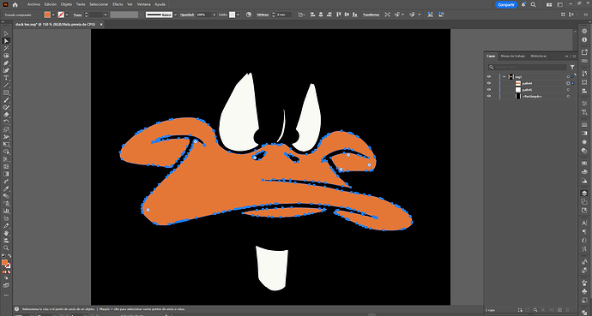Toggle visibility of path45 layer
The image size is (592, 316).
click(489, 90)
